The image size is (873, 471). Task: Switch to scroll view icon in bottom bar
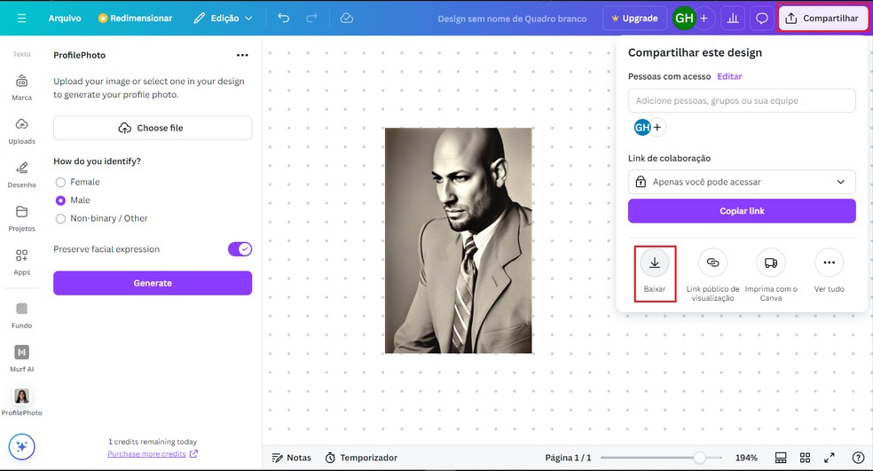pyautogui.click(x=781, y=458)
